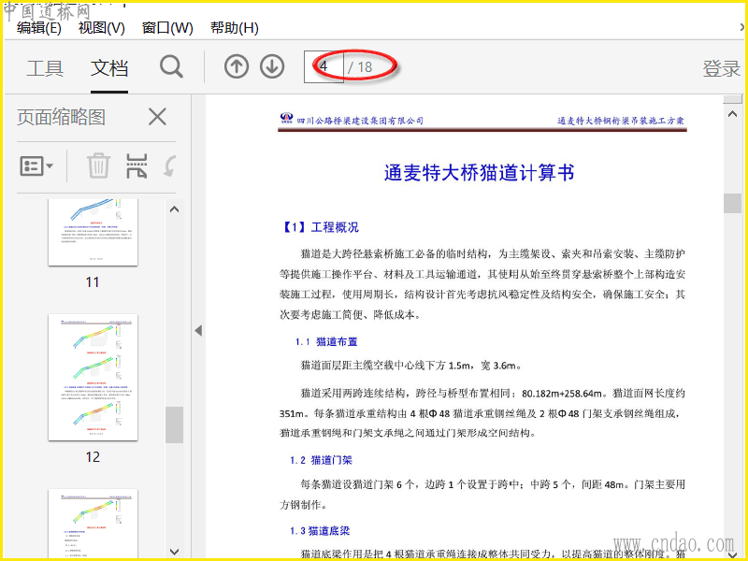Screen dimensions: 748x561
Task: Switch to the 工具 tab
Action: pos(44,68)
